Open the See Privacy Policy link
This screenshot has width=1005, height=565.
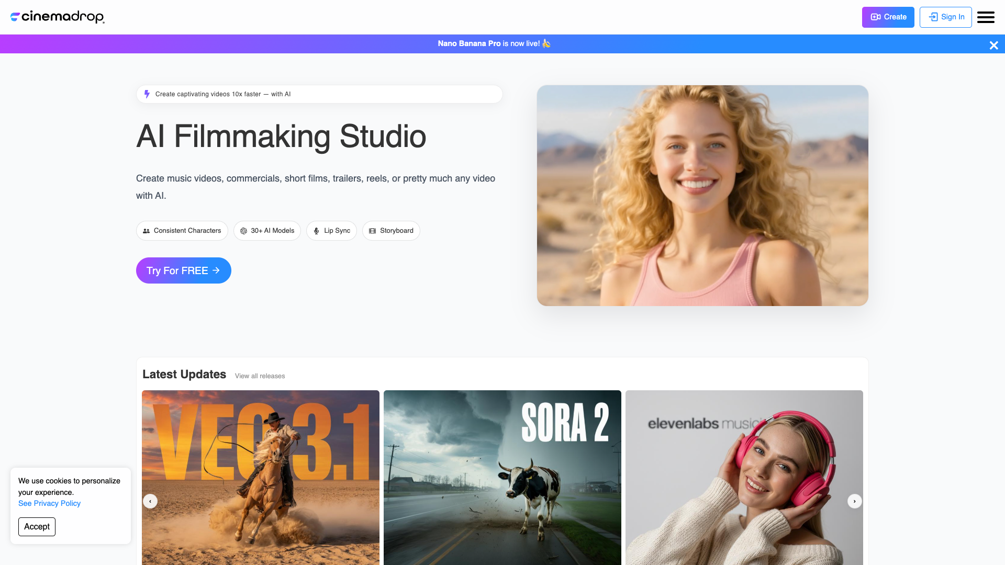coord(49,503)
